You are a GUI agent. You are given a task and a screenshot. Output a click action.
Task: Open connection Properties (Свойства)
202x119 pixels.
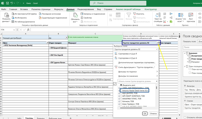[86, 18]
